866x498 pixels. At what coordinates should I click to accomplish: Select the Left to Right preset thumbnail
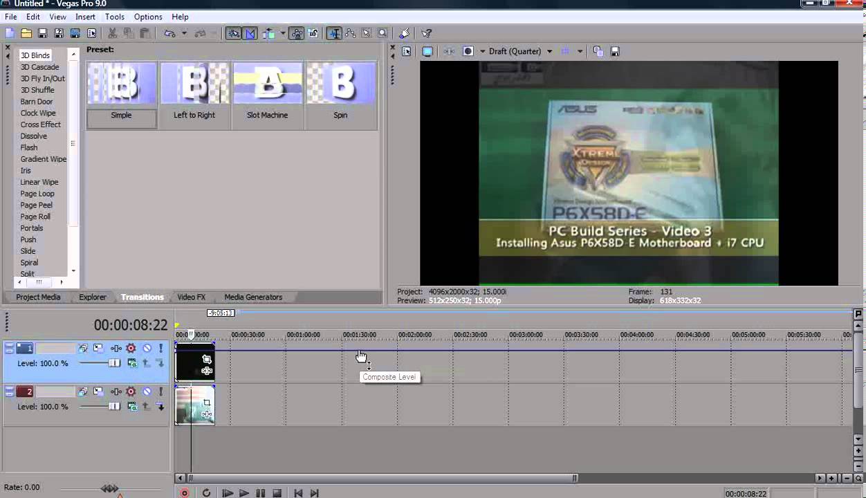(x=194, y=83)
